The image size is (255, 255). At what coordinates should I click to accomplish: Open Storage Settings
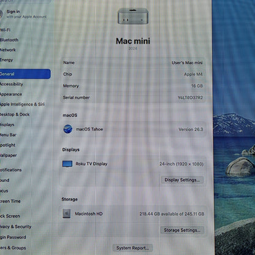pos(182,230)
